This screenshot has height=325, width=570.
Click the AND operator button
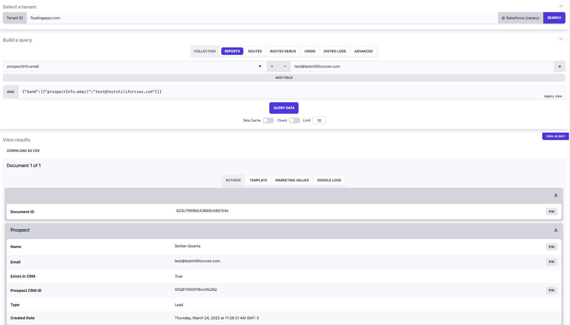pos(11,92)
